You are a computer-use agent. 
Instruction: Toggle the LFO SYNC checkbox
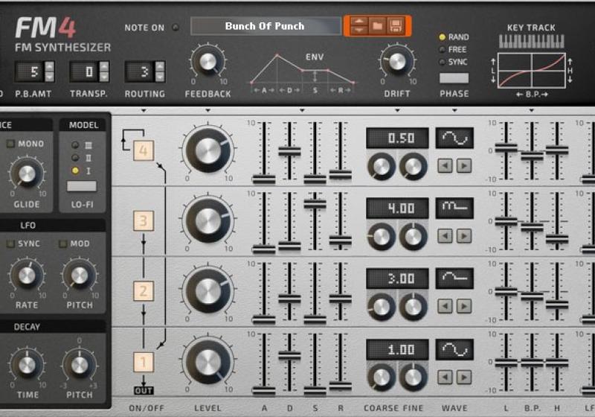[x=11, y=243]
